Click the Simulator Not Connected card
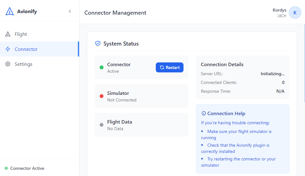 click(x=141, y=96)
